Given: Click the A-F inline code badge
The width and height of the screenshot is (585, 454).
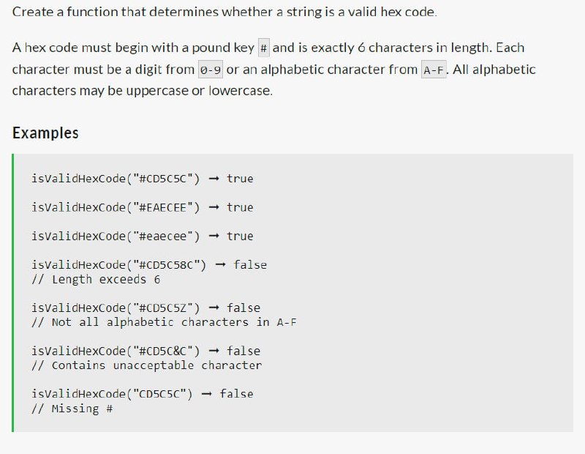Looking at the screenshot, I should pyautogui.click(x=434, y=70).
